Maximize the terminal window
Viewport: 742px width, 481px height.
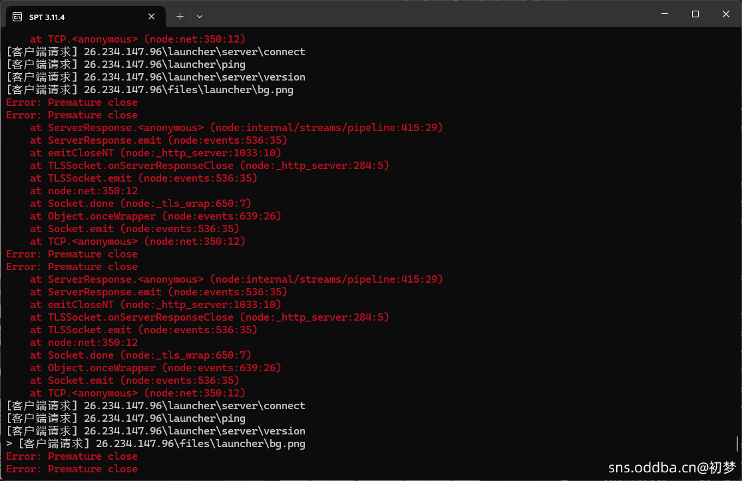pyautogui.click(x=695, y=14)
